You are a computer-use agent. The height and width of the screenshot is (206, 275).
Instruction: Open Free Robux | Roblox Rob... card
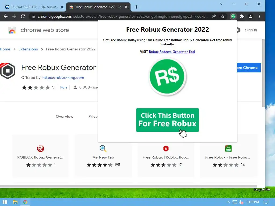[166, 156]
